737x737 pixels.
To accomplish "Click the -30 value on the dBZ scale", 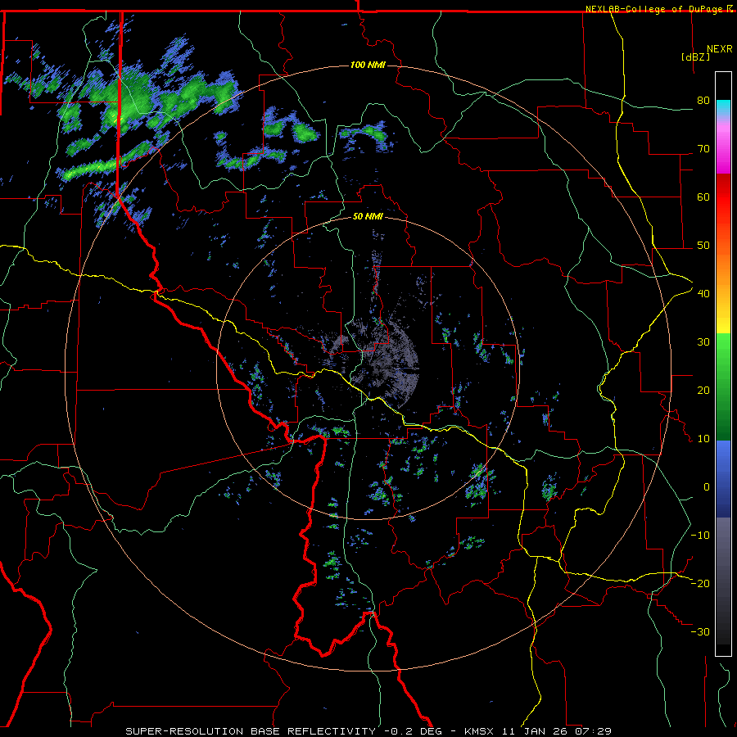I will coord(700,631).
